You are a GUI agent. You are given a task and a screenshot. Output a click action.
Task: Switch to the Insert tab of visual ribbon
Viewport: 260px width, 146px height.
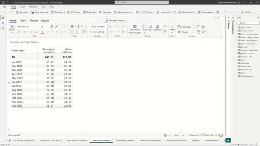(x=23, y=21)
